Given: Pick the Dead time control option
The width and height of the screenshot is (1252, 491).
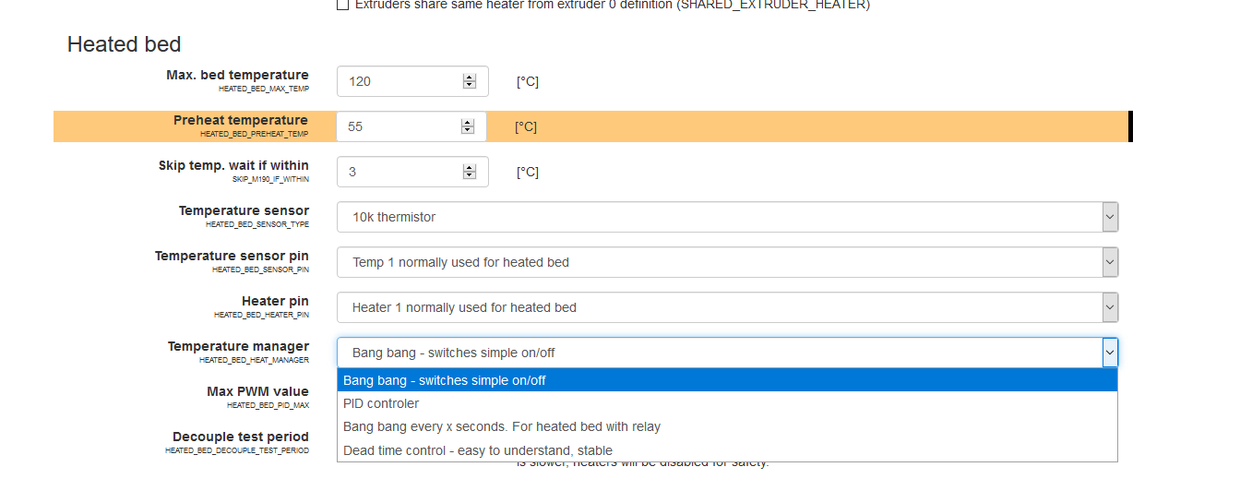Looking at the screenshot, I should point(478,450).
